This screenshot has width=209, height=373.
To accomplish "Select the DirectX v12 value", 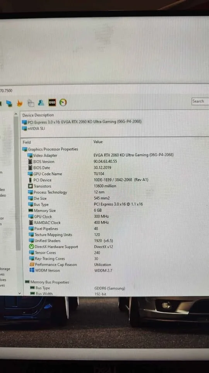I will click(x=104, y=247).
